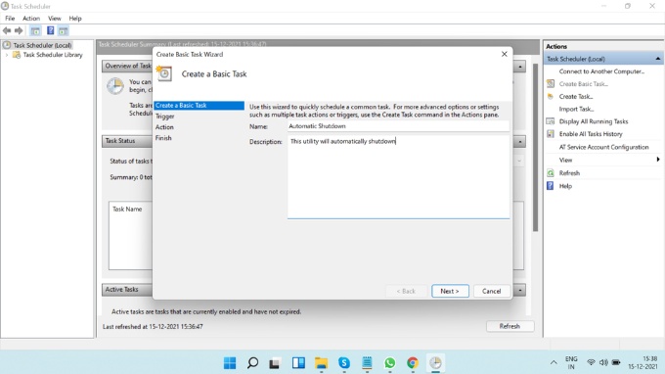The height and width of the screenshot is (374, 665).
Task: Click the Help icon in Actions pane
Action: 550,186
